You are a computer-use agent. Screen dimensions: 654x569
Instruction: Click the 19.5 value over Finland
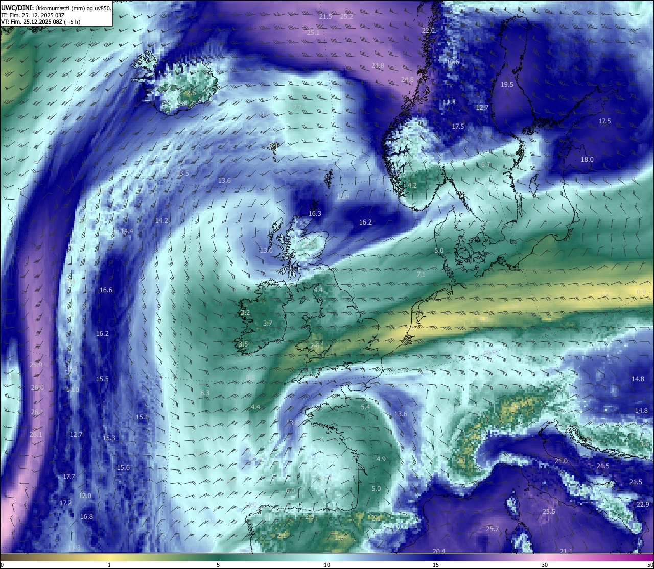[x=507, y=85]
